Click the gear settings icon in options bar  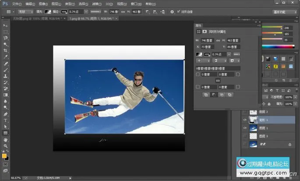coord(172,12)
